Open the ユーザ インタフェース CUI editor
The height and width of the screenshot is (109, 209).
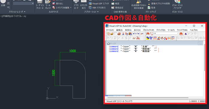(x=40, y=5)
